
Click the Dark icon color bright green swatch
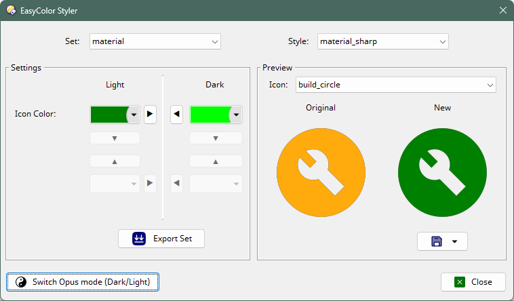coord(210,115)
